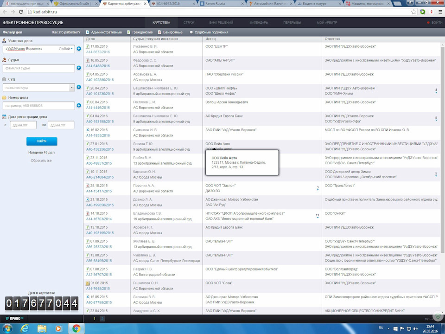
Task: Open the Любой participant type dropdown
Action: click(x=66, y=49)
